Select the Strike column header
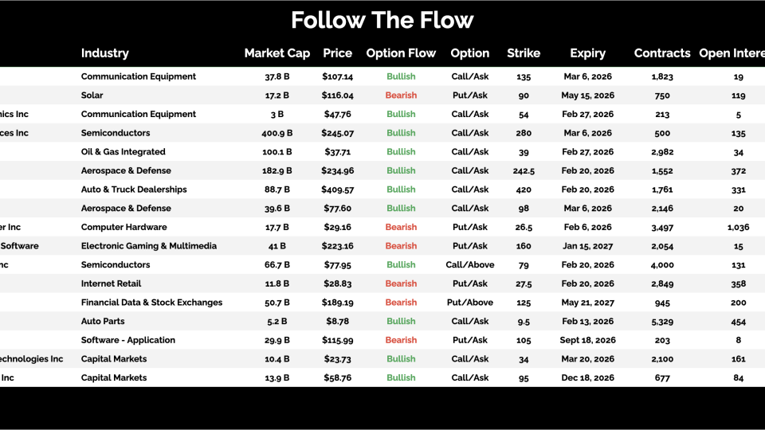The width and height of the screenshot is (765, 430). pos(524,53)
